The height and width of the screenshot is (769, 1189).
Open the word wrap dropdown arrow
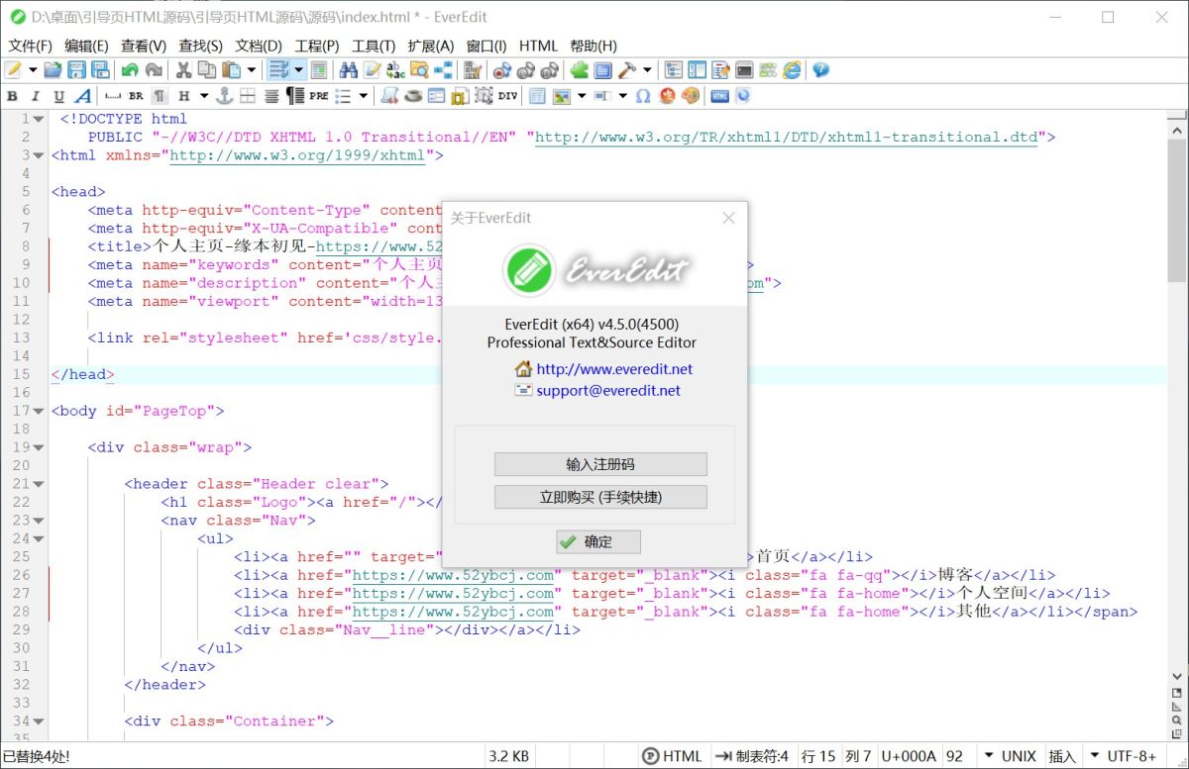click(298, 70)
